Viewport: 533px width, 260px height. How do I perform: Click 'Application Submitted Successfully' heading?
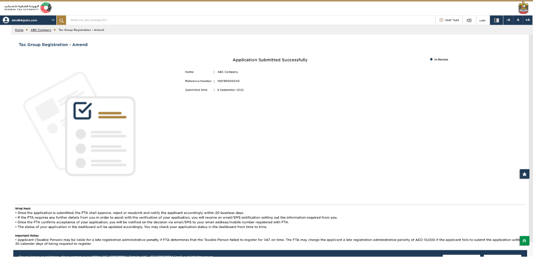270,60
